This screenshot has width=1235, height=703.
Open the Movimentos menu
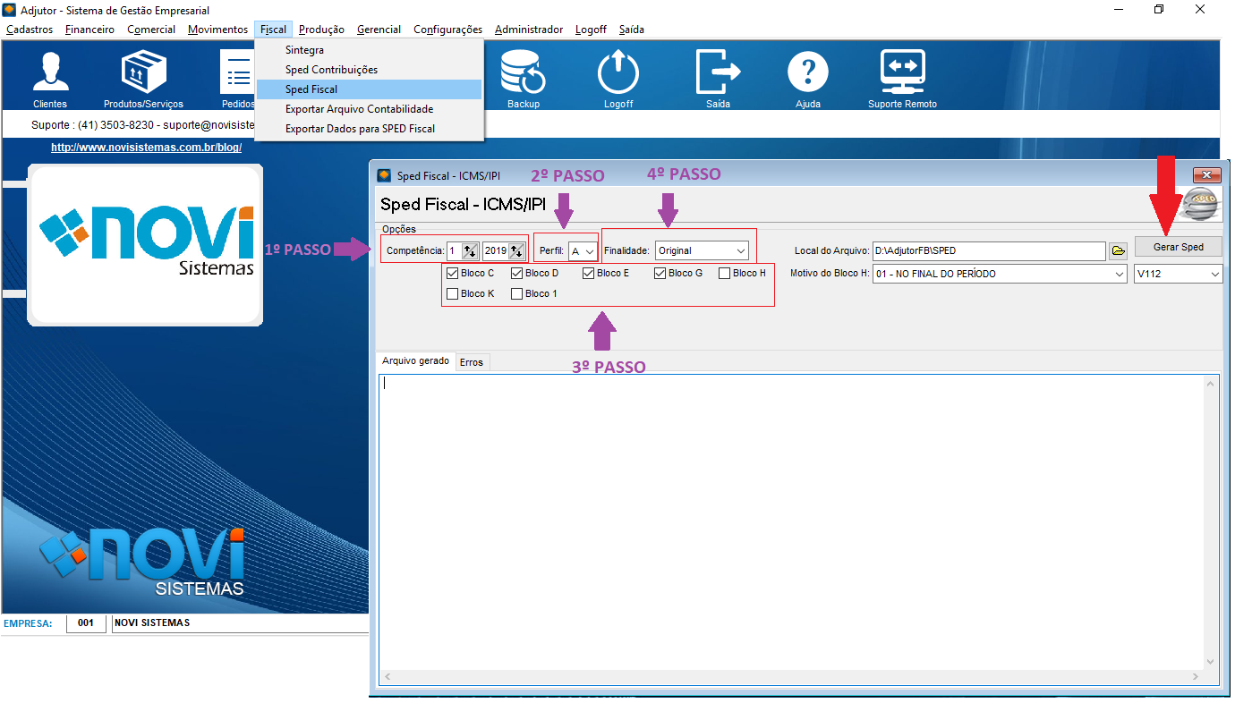(217, 30)
